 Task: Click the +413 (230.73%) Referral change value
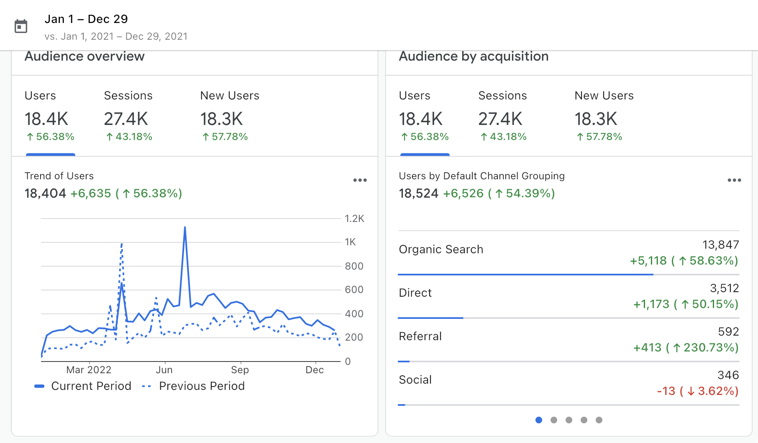click(x=686, y=348)
